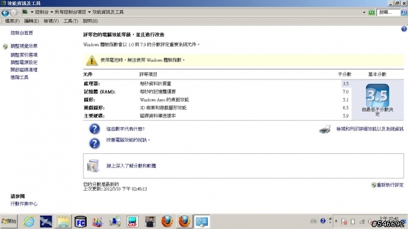Select the 處理器 component row label
The width and height of the screenshot is (408, 229).
tap(92, 83)
